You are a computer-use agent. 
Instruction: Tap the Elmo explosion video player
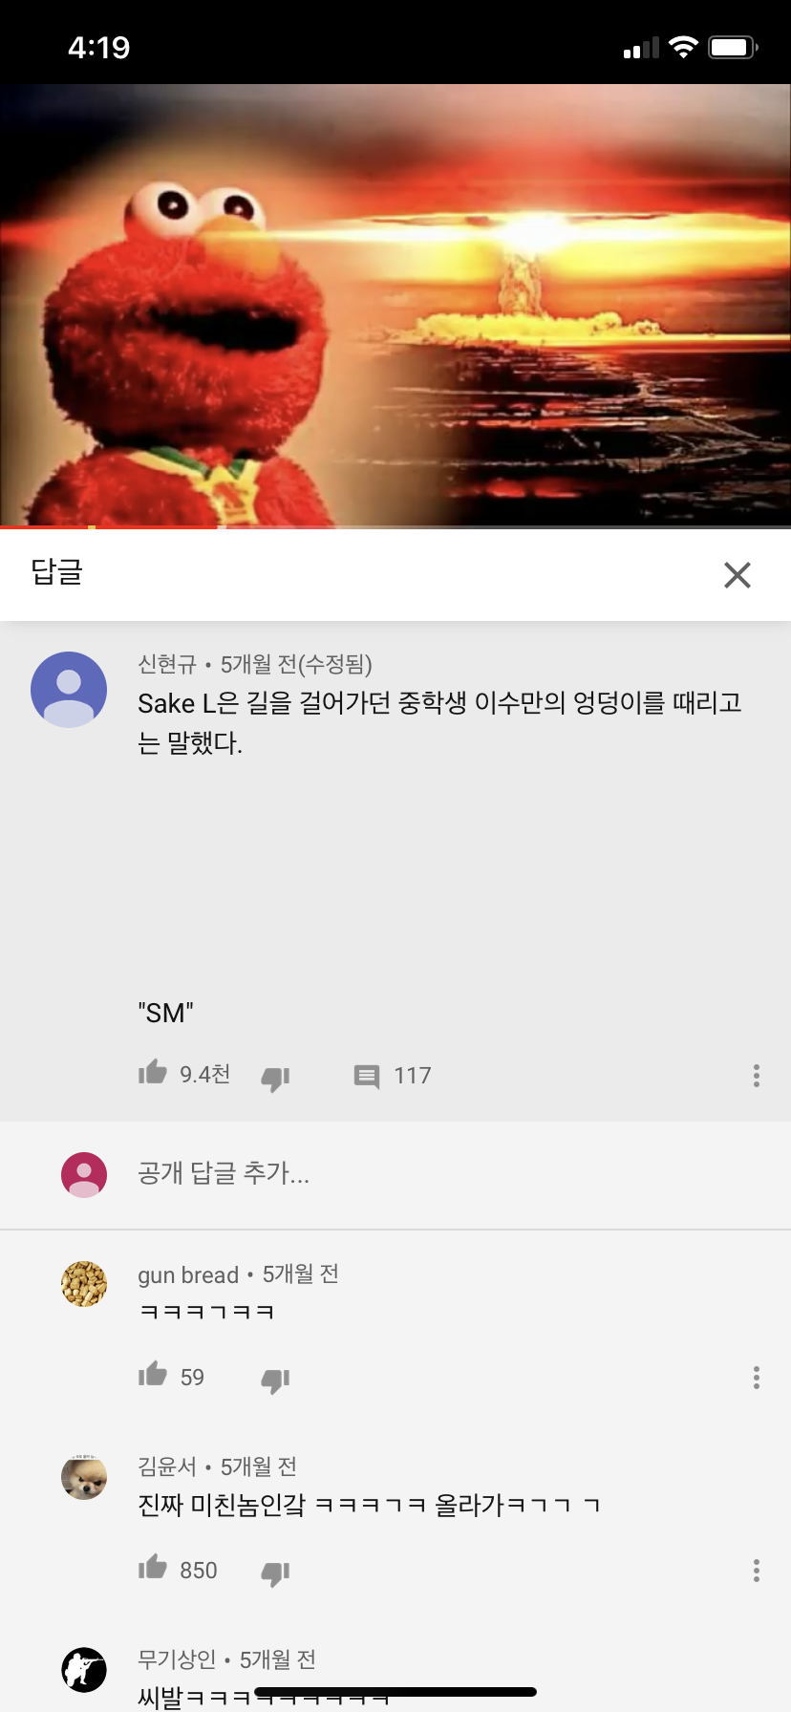pyautogui.click(x=395, y=305)
